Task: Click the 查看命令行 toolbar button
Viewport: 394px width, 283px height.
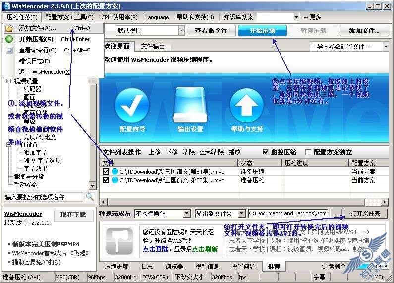Action: (x=211, y=31)
